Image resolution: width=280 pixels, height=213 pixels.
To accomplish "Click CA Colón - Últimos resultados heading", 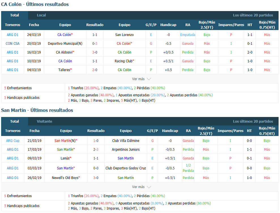I will tap(35, 4).
